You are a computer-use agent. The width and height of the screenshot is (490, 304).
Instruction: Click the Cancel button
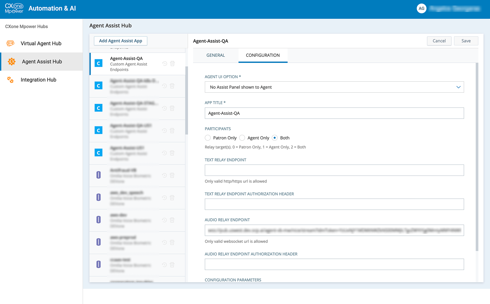pos(439,41)
